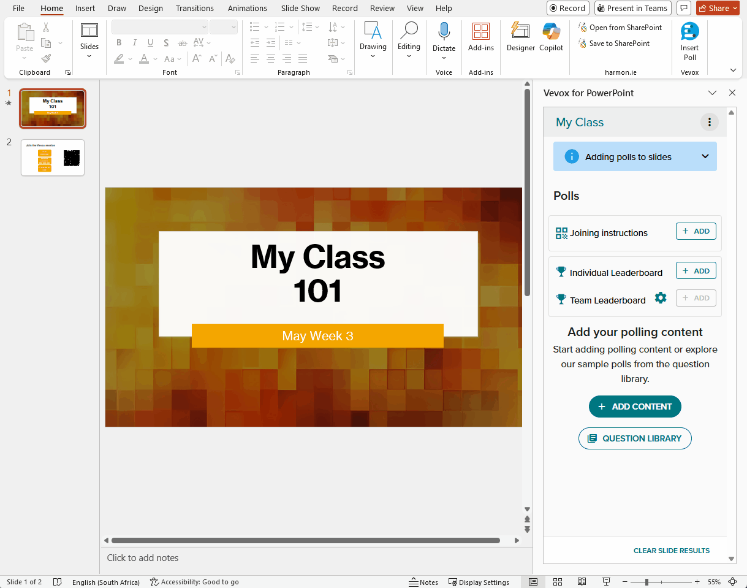
Task: Open the Dictate voice tool
Action: (x=444, y=37)
